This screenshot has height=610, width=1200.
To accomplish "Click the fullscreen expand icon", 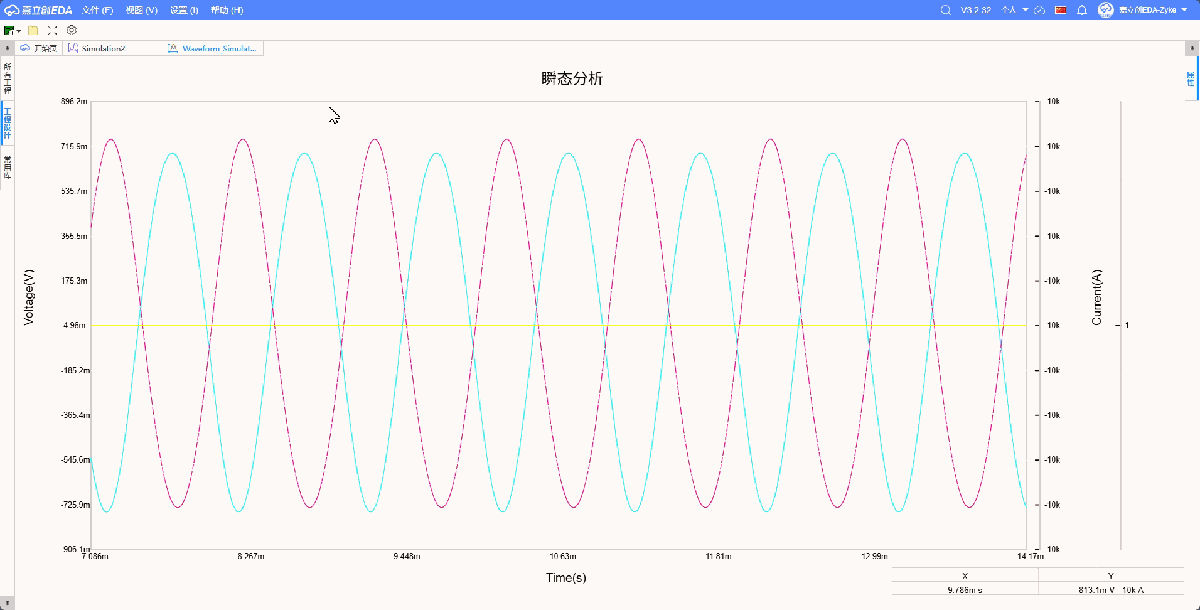I will click(x=53, y=30).
